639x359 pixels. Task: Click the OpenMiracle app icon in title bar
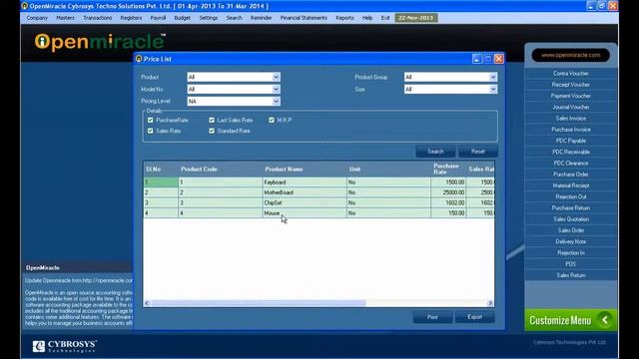[25, 6]
